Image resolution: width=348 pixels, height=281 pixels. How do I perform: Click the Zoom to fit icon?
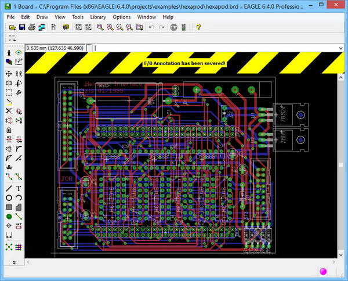click(100, 27)
